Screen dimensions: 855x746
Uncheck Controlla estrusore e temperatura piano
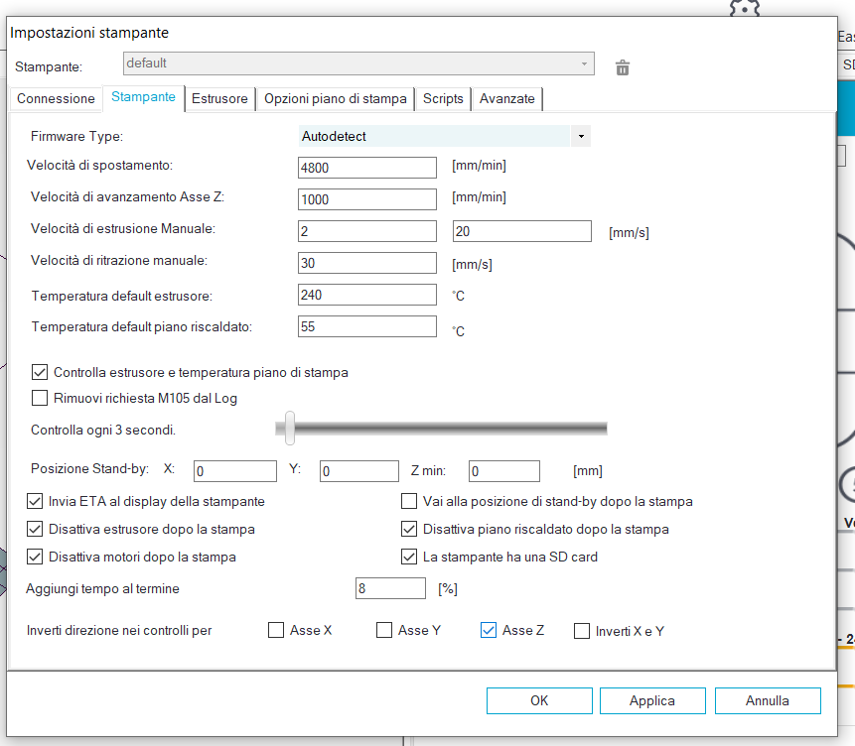[40, 372]
